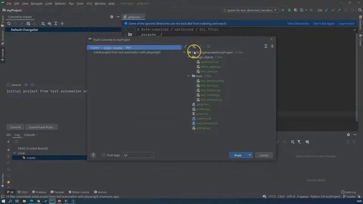
Task: Open Python Console tool window
Action: 79,192
